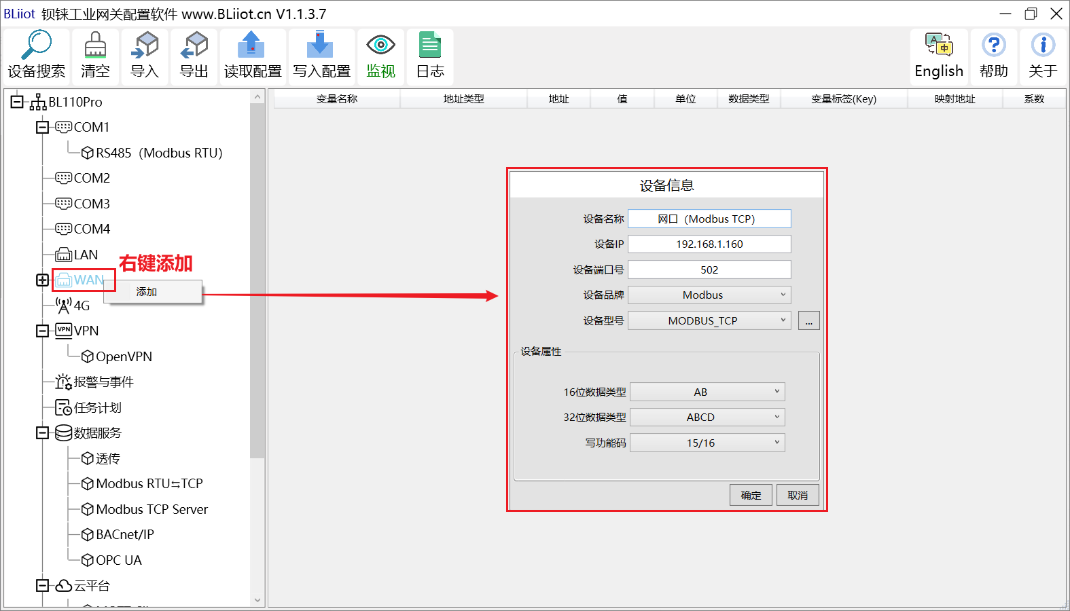
Task: Click the 导出 export toolbar icon
Action: 194,45
